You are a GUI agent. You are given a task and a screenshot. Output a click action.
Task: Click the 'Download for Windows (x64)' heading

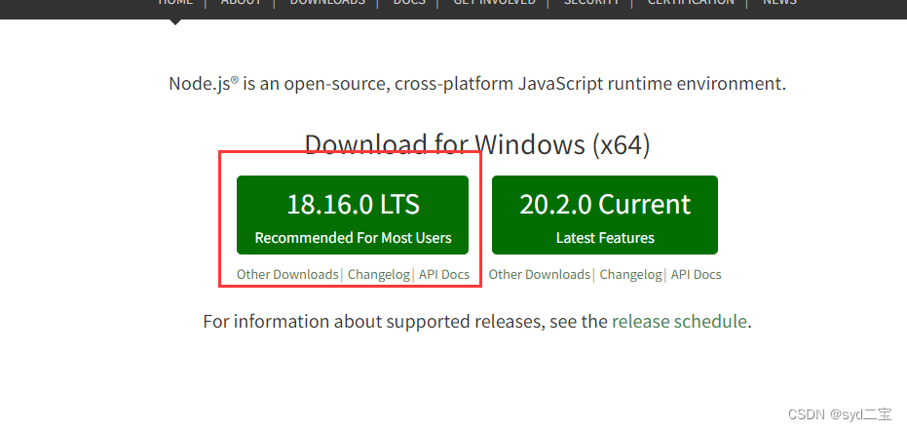pyautogui.click(x=477, y=144)
